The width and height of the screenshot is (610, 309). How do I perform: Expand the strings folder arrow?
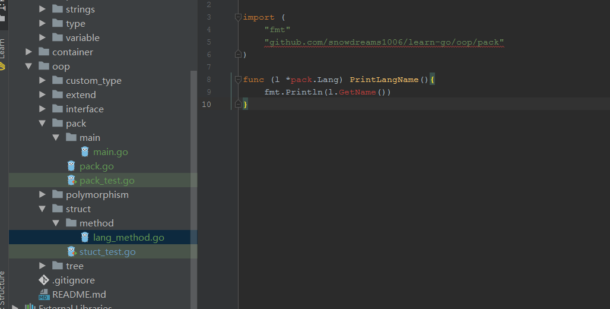[x=42, y=9]
